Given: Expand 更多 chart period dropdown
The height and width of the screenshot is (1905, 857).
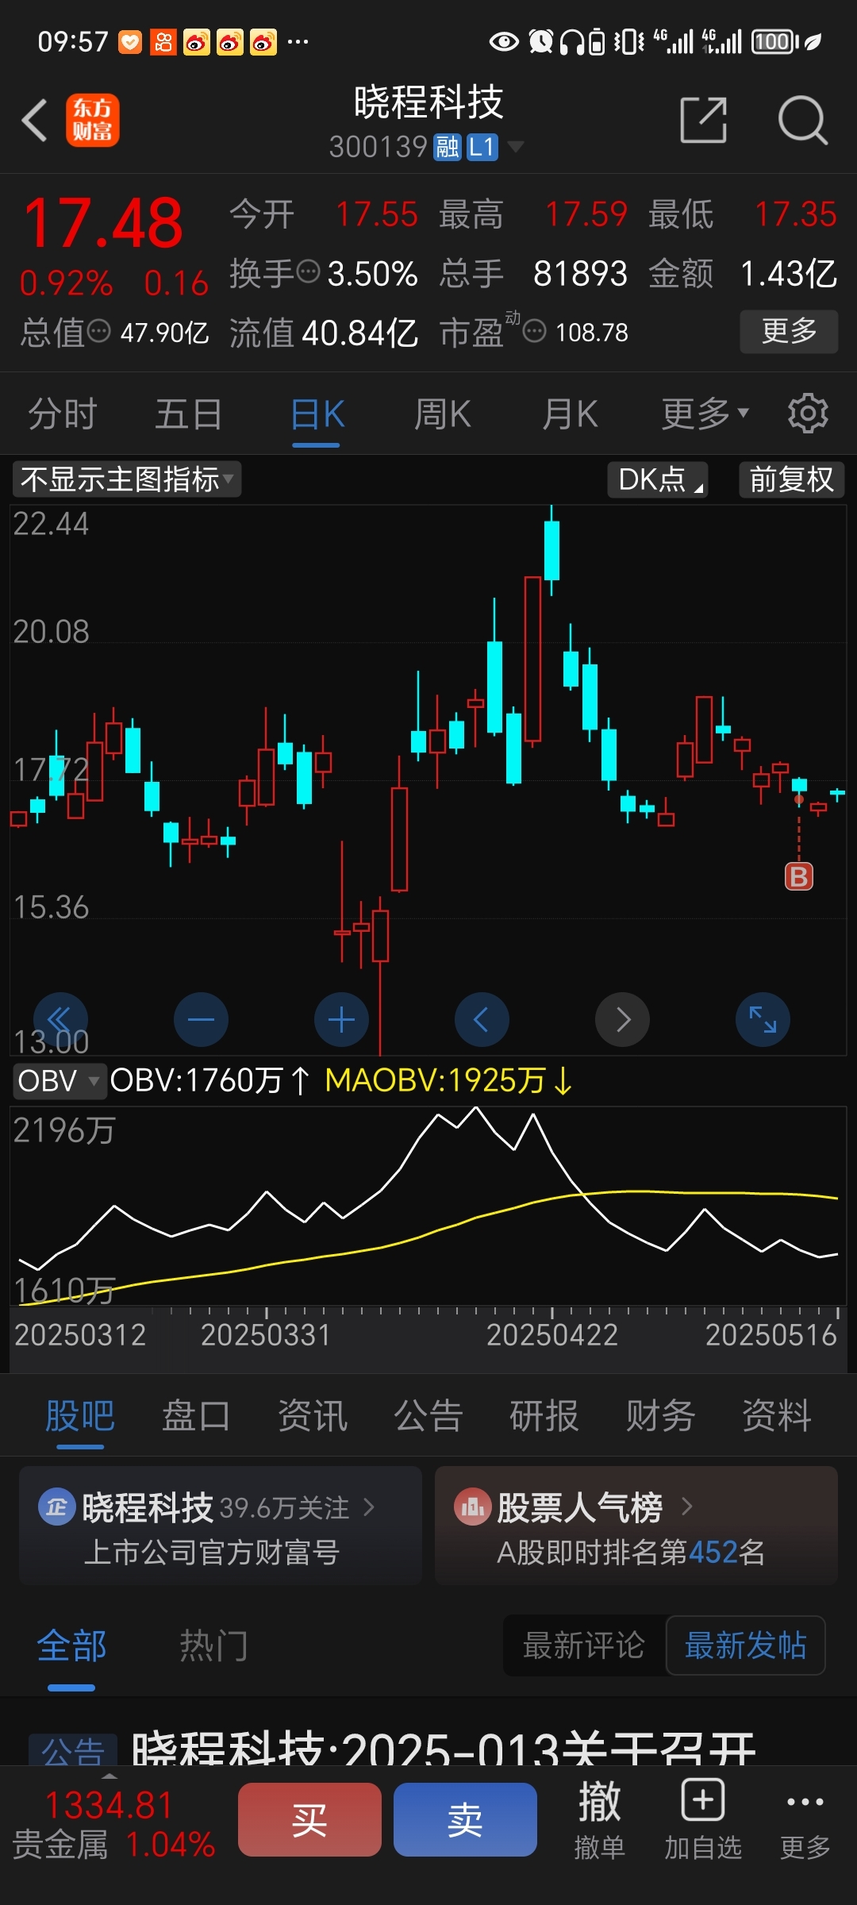Looking at the screenshot, I should pyautogui.click(x=705, y=414).
